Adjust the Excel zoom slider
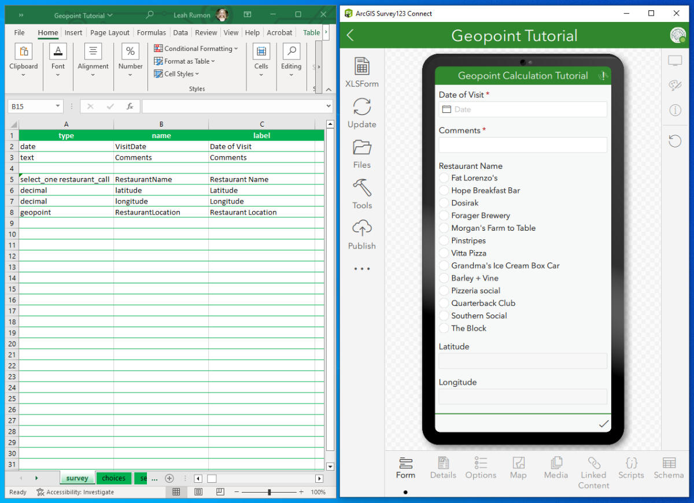The image size is (694, 503). [270, 492]
